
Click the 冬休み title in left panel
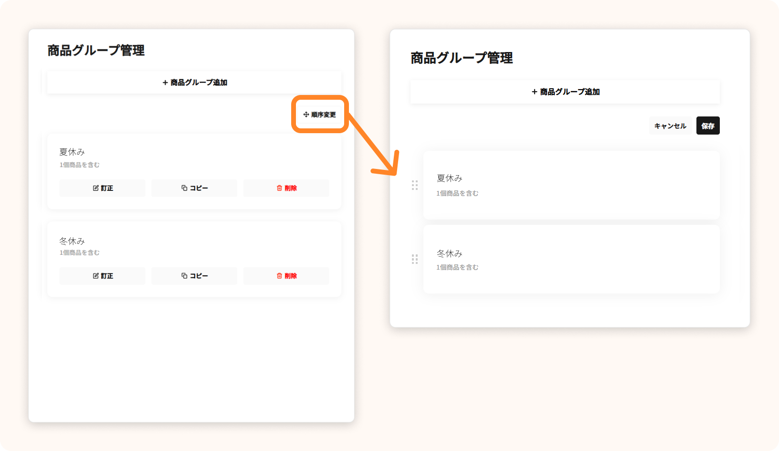[x=72, y=241]
